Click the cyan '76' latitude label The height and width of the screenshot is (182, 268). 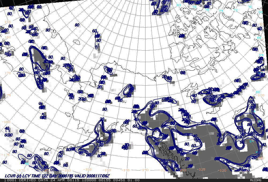pos(207,10)
